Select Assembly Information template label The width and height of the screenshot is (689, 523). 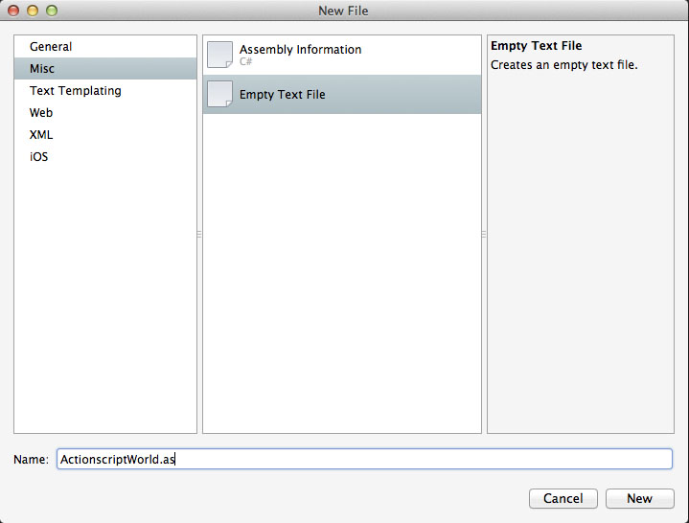[300, 49]
